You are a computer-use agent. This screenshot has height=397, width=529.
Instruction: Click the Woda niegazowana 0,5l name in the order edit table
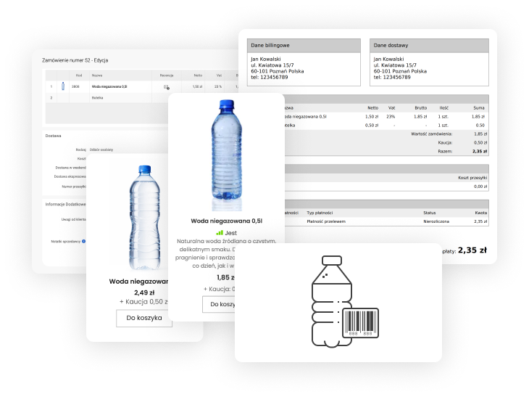point(109,87)
